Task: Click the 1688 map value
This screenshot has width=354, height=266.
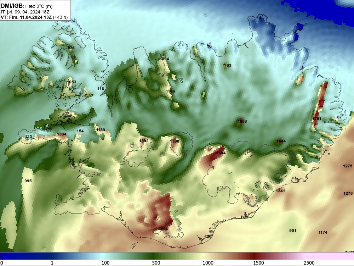Action: [x=242, y=121]
